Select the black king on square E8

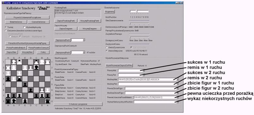[x=25, y=101]
